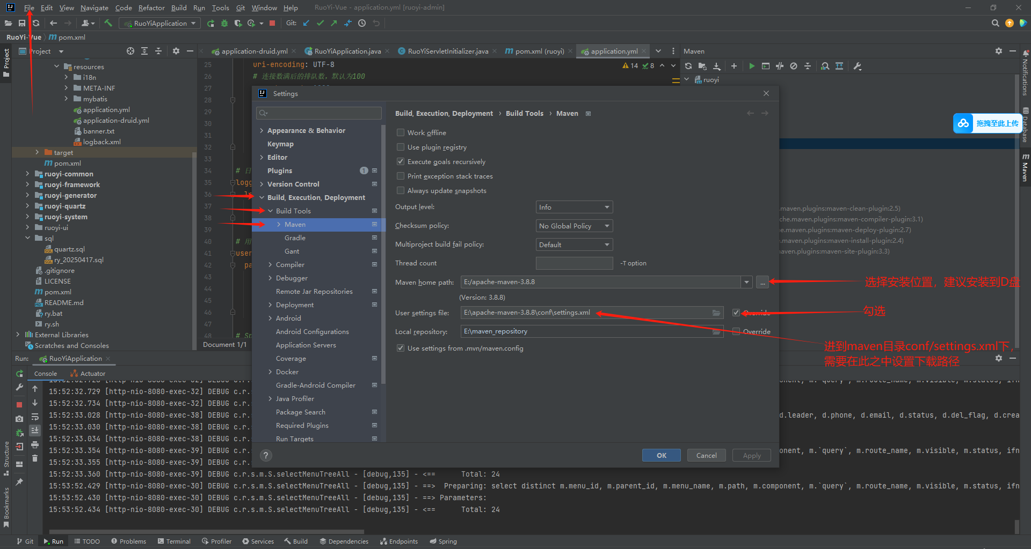Click the Build Project hammer icon

(x=108, y=23)
